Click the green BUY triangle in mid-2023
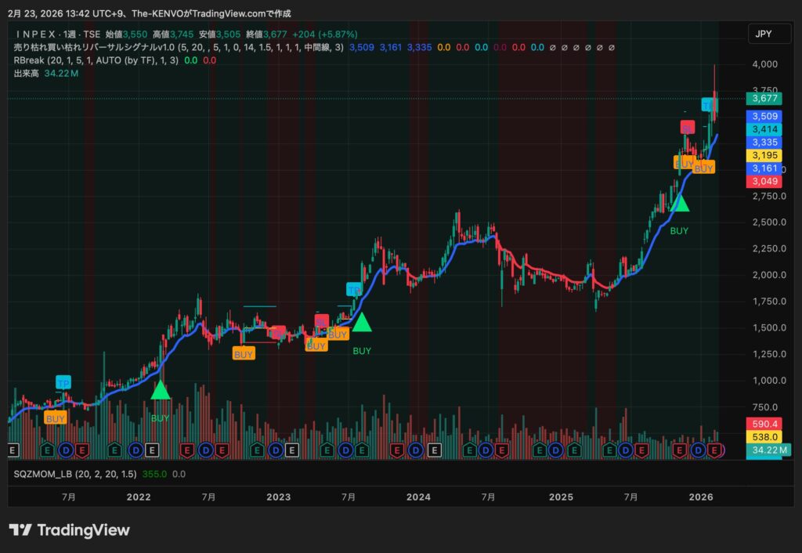The height and width of the screenshot is (553, 802). tap(361, 321)
